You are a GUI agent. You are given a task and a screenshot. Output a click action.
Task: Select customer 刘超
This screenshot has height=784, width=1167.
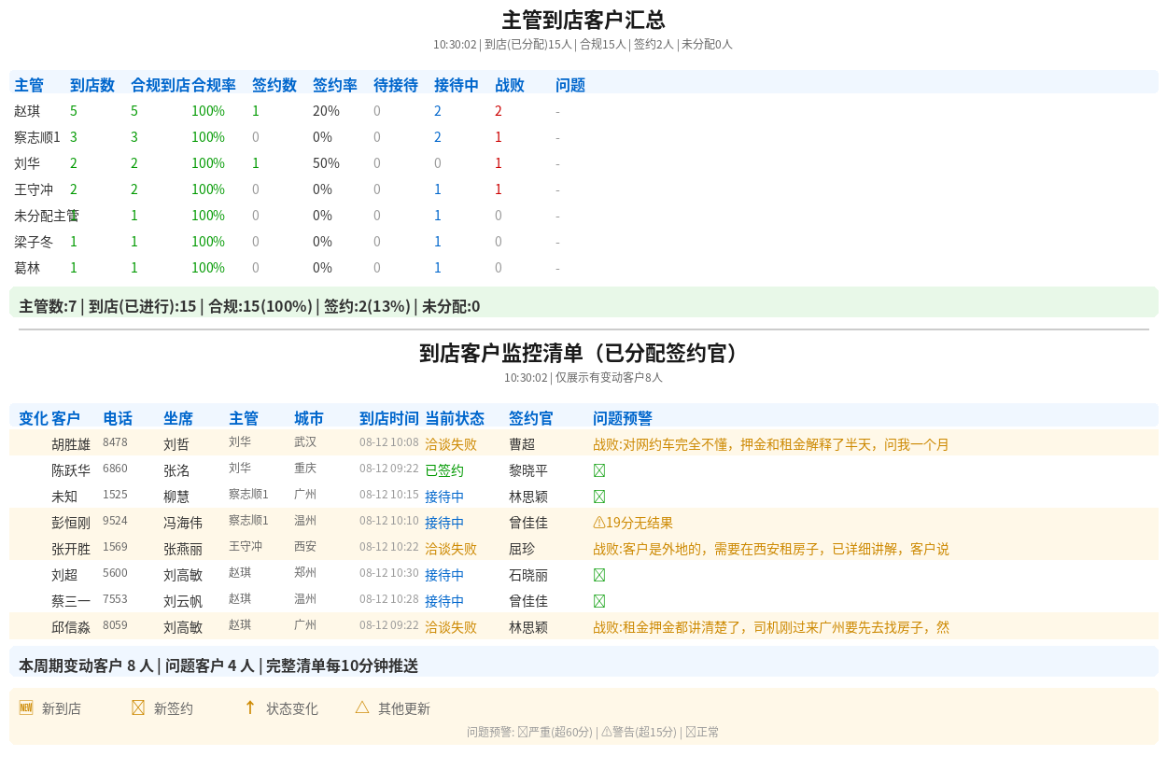click(64, 575)
